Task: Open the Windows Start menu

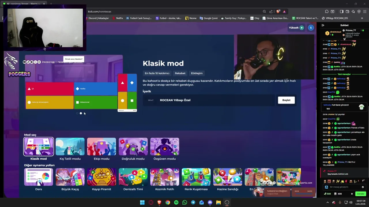Action: pyautogui.click(x=142, y=202)
